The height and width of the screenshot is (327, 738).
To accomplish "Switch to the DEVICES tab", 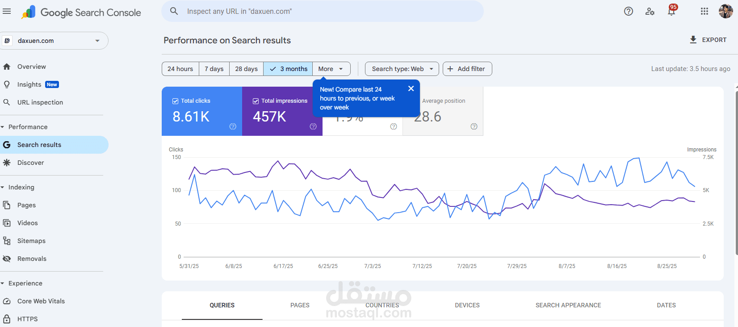I will 467,306.
